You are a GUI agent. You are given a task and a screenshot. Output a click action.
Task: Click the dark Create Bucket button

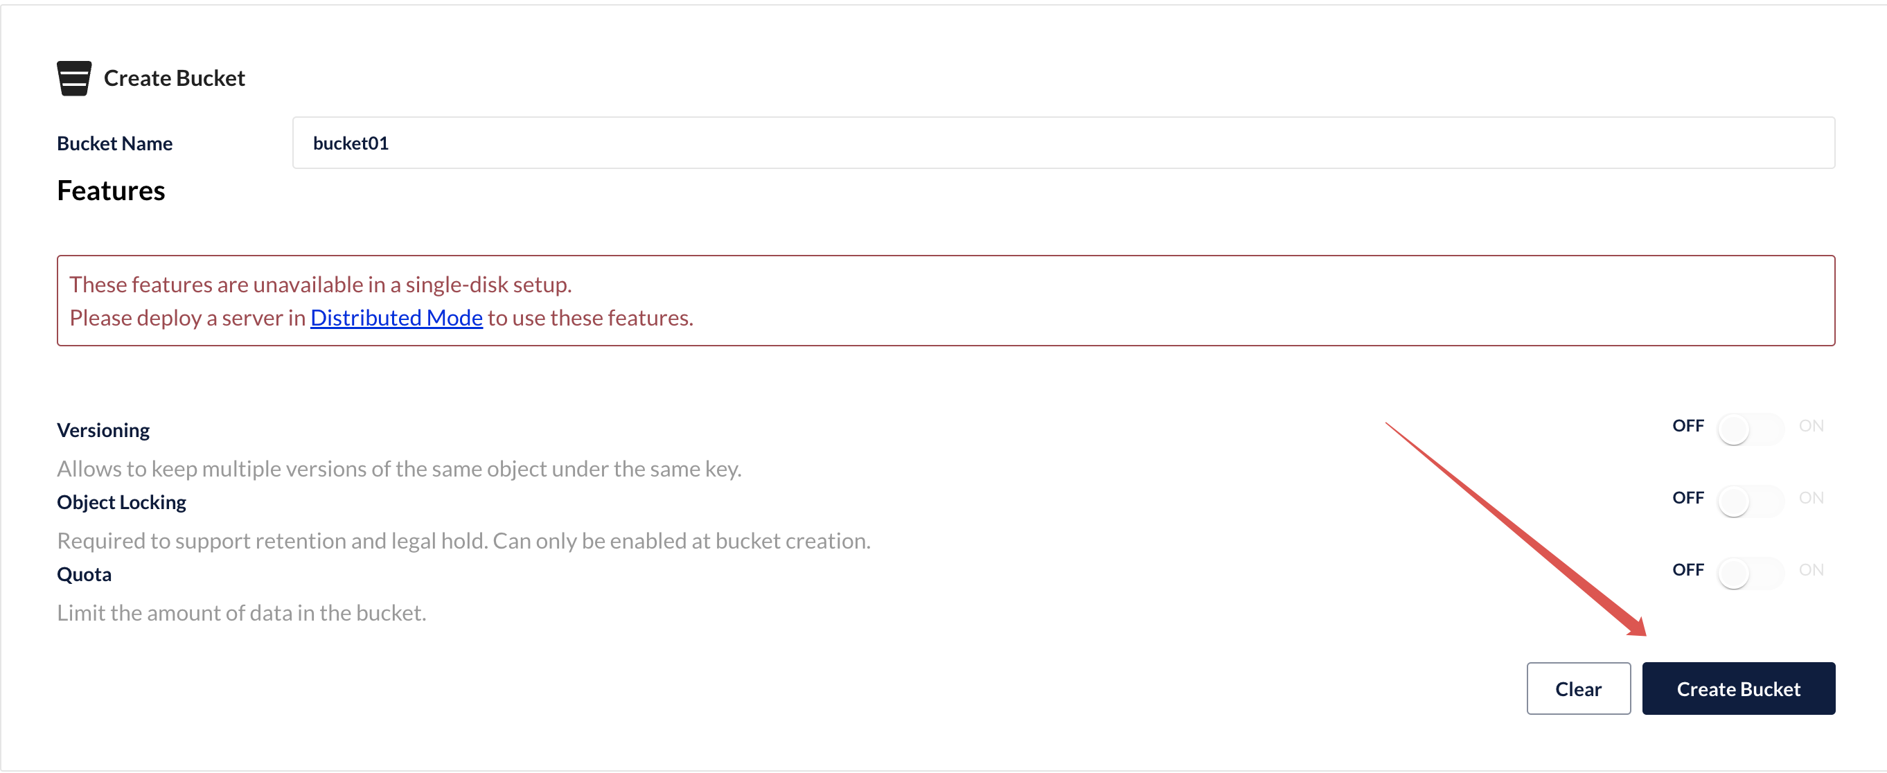point(1737,688)
